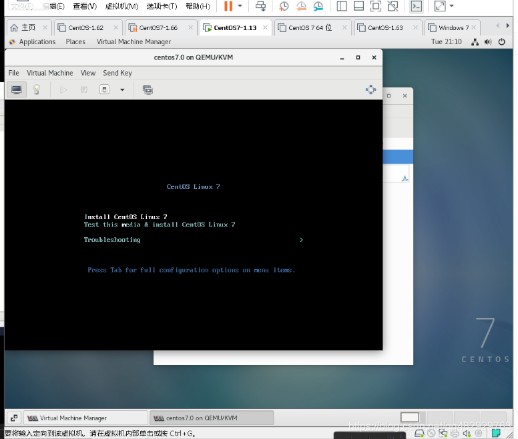The height and width of the screenshot is (439, 518).
Task: Click the power icon in GNOME top bar
Action: pos(501,42)
